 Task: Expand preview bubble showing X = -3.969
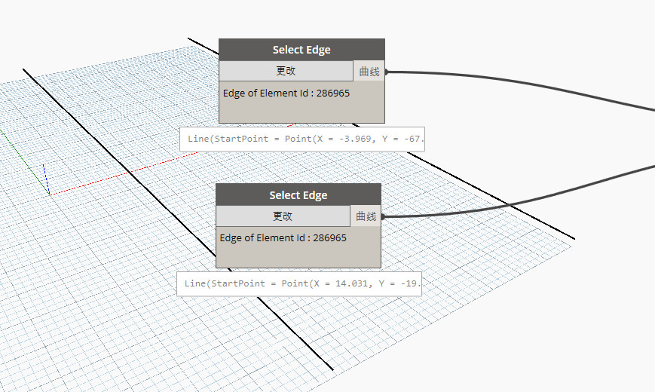point(302,139)
